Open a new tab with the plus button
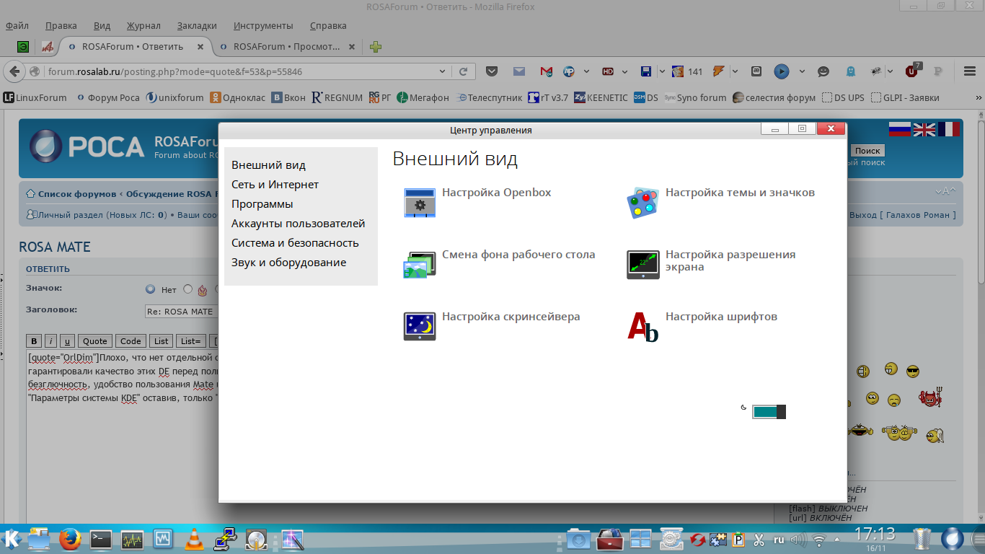The width and height of the screenshot is (985, 554). click(x=376, y=48)
